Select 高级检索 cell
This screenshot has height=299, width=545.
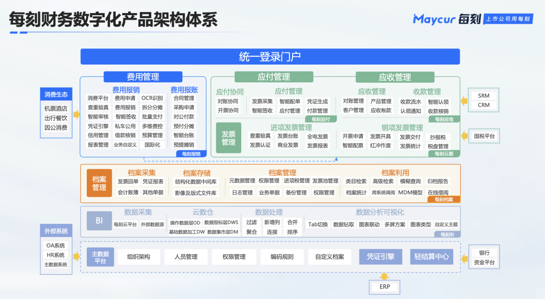(383, 181)
